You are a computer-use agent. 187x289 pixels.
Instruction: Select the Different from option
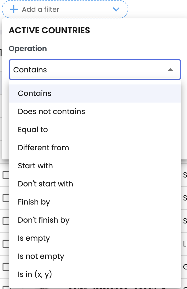point(43,148)
